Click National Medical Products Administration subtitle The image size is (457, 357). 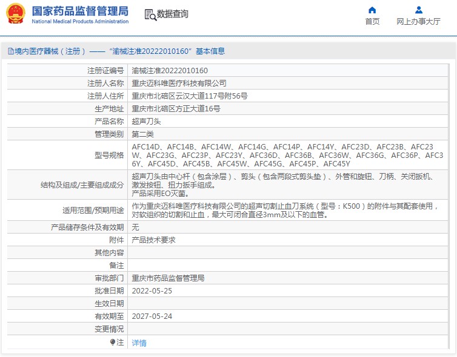80,21
